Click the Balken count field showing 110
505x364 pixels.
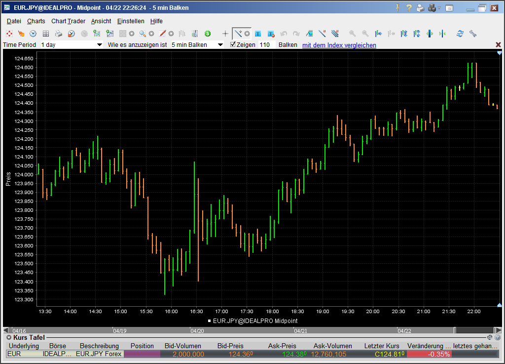265,45
